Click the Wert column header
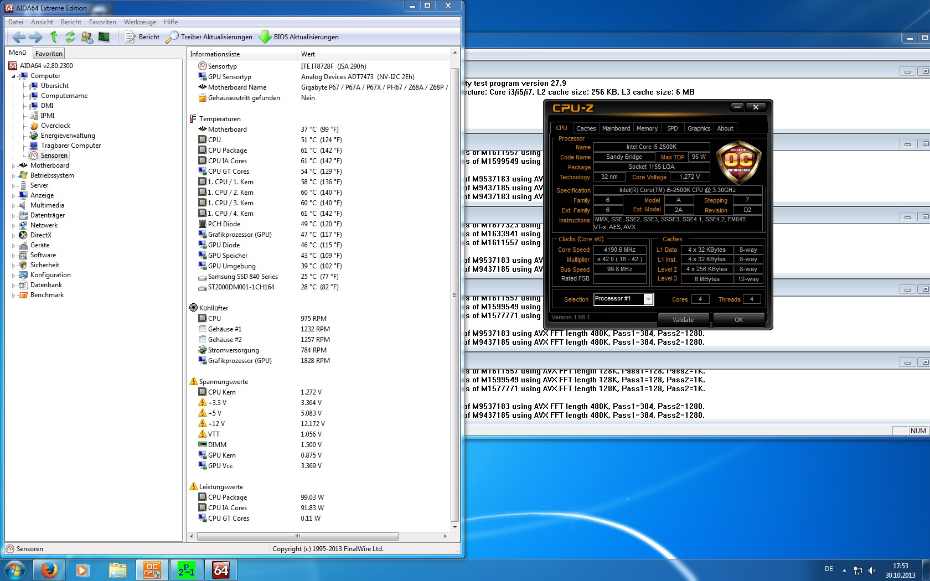Viewport: 930px width, 581px height. pyautogui.click(x=374, y=54)
